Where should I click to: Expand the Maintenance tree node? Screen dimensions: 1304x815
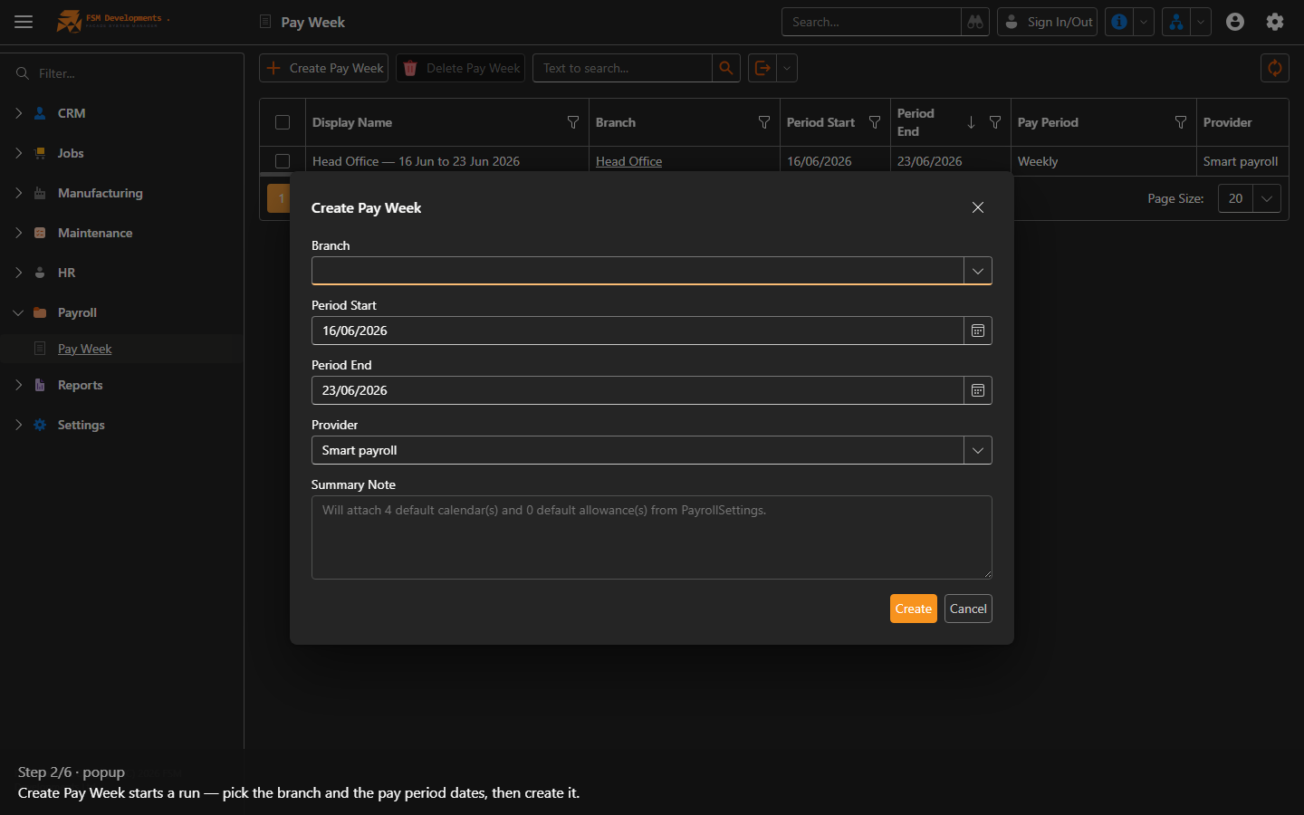point(18,233)
